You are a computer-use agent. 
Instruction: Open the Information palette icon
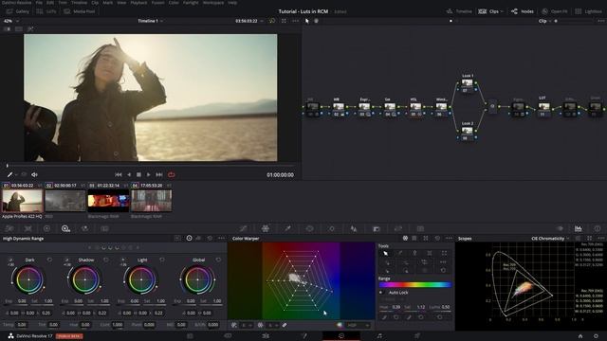click(598, 228)
